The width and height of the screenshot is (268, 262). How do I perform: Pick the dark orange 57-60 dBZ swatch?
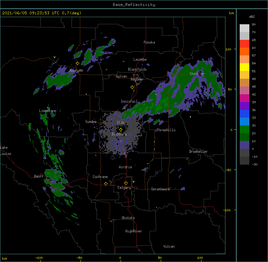(x=244, y=51)
